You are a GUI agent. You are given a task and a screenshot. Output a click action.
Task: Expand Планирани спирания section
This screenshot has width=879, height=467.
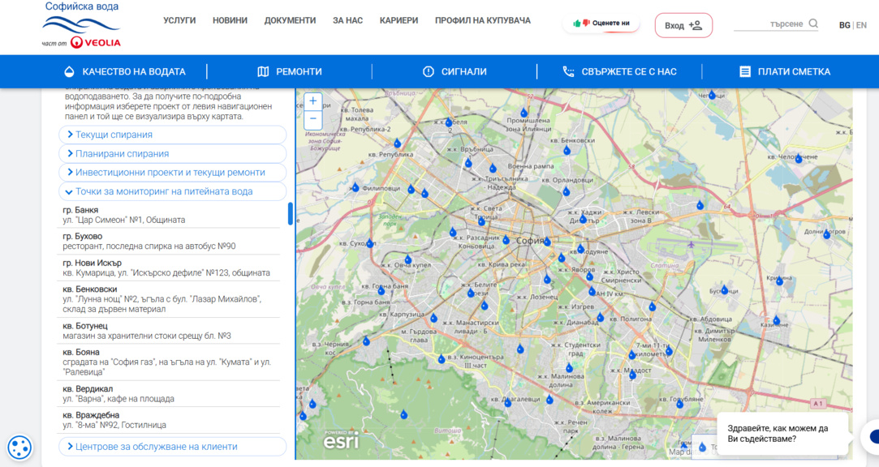coord(173,153)
